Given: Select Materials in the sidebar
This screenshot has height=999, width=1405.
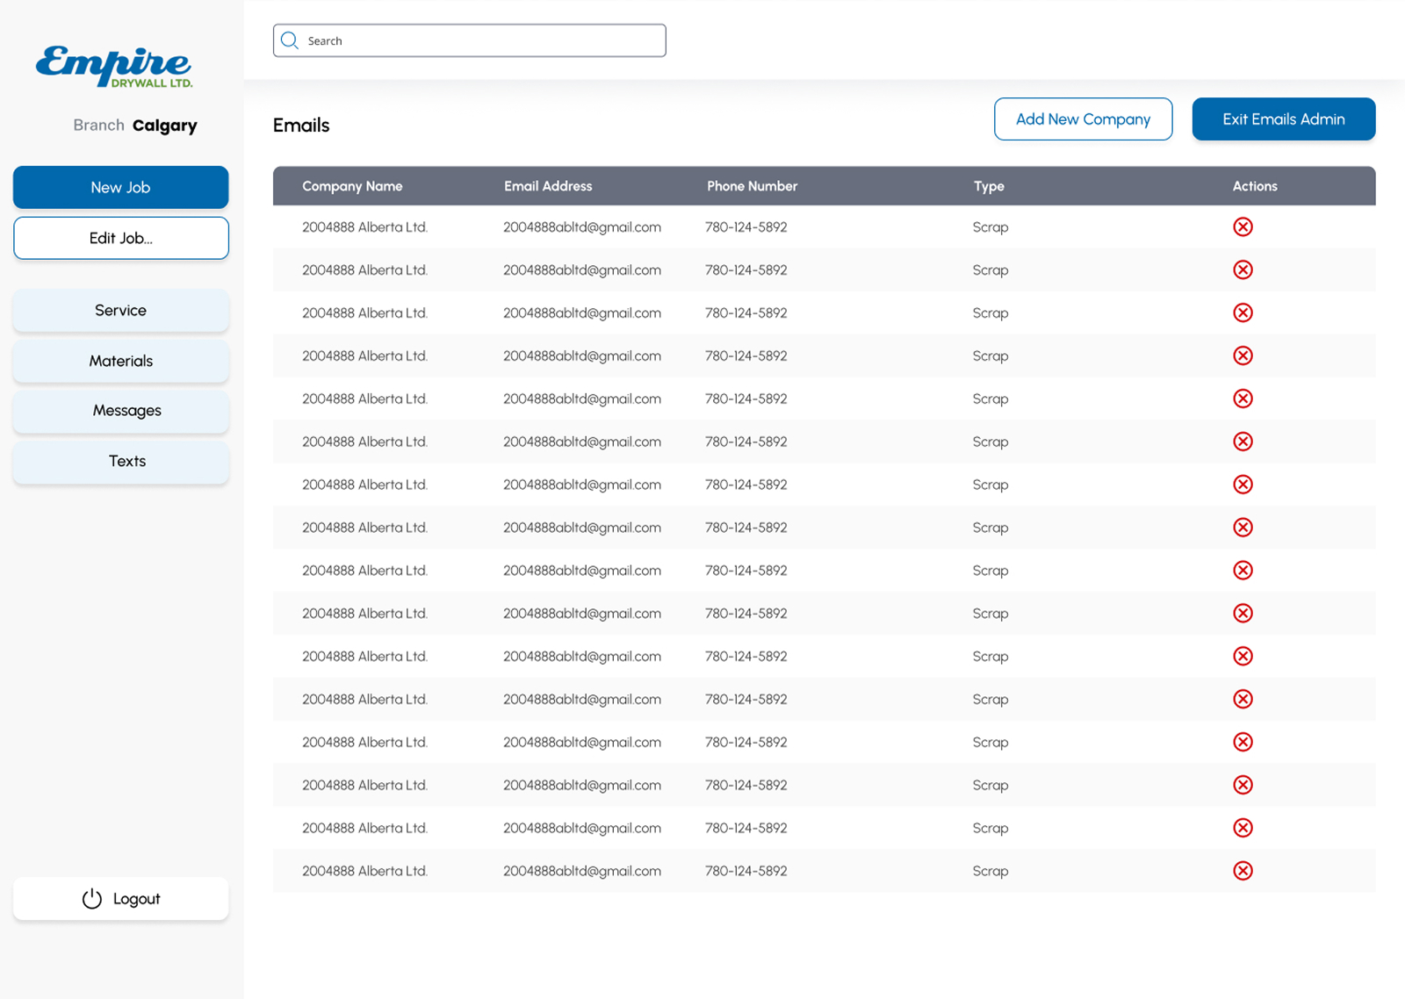Looking at the screenshot, I should click(x=120, y=361).
